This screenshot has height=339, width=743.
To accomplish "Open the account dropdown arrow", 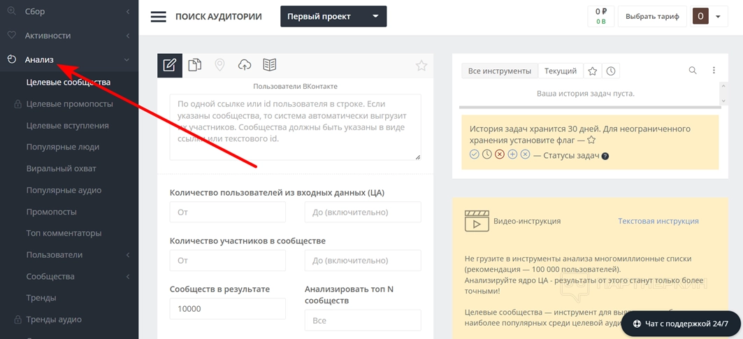I will 718,17.
